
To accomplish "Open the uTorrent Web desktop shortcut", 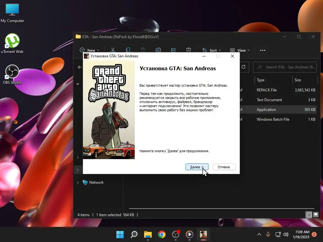I will tap(12, 43).
